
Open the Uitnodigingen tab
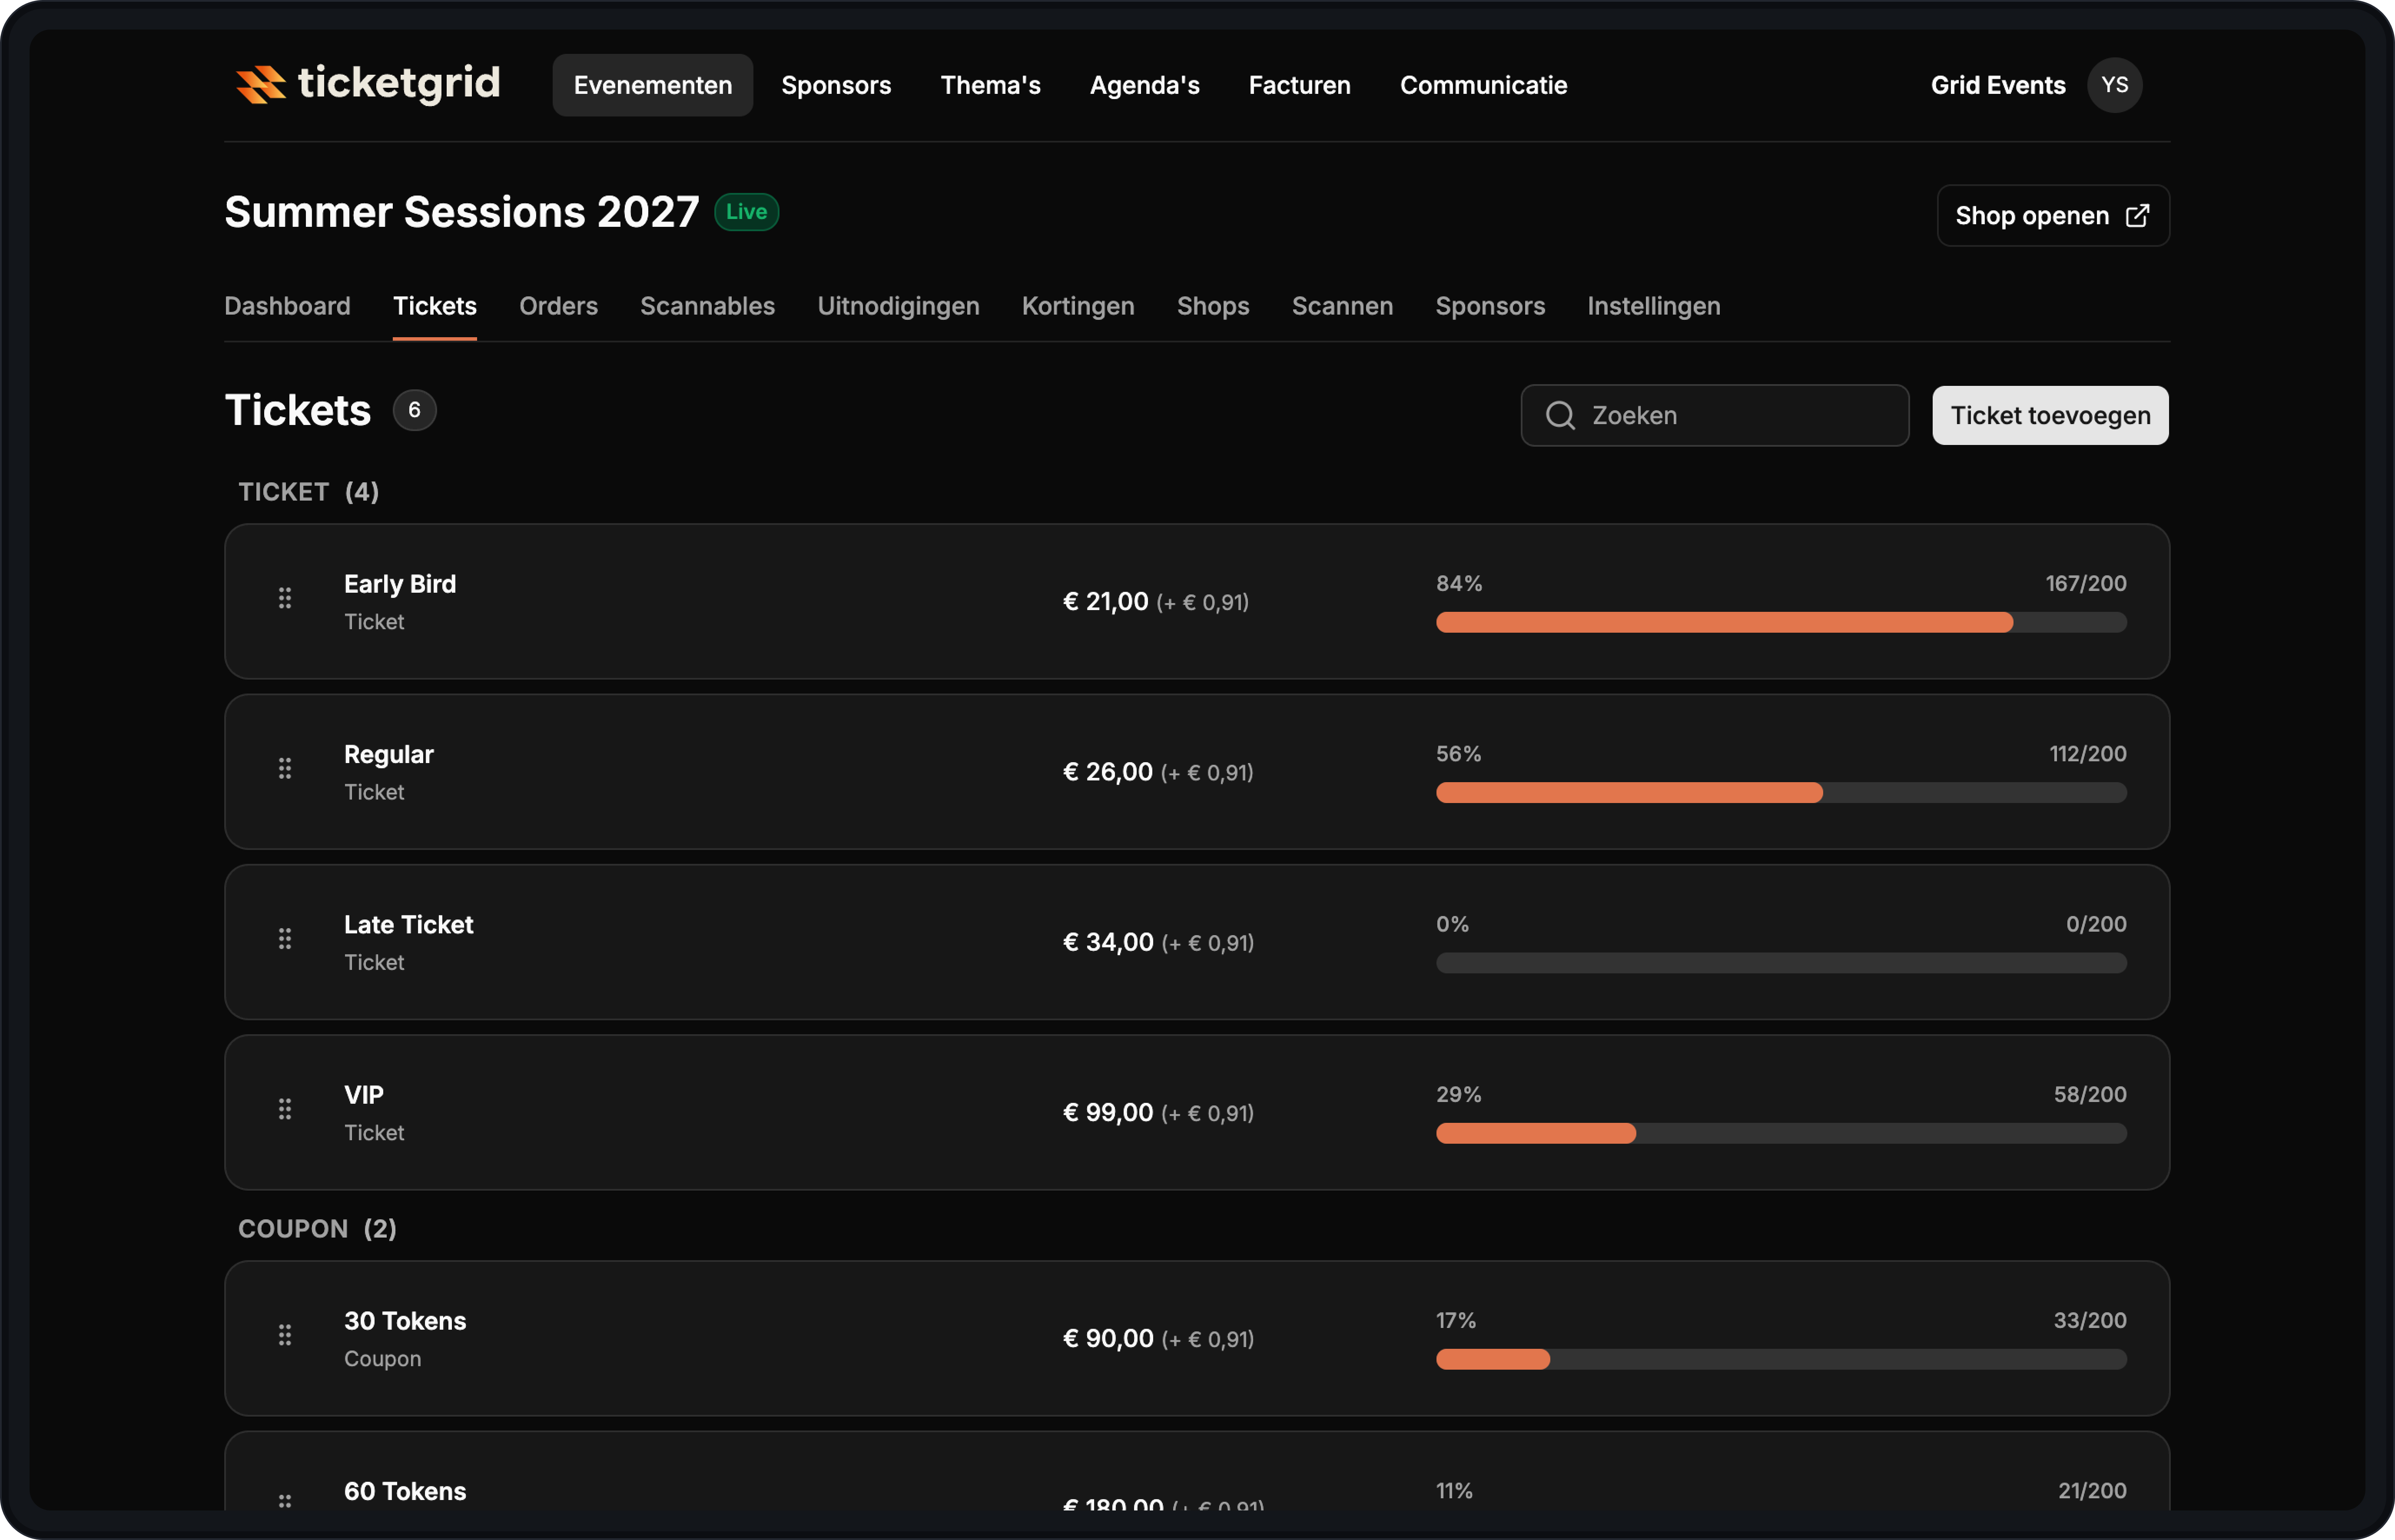pos(898,306)
